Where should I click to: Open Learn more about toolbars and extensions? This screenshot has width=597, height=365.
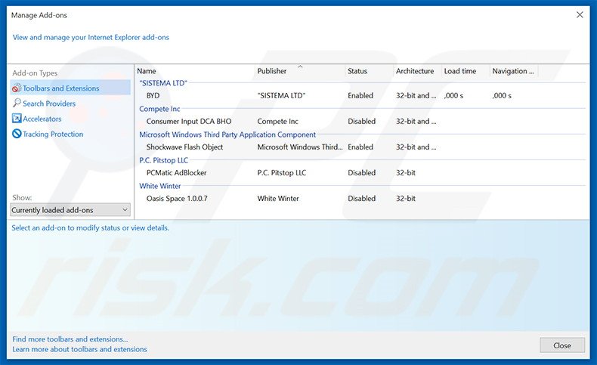[79, 349]
